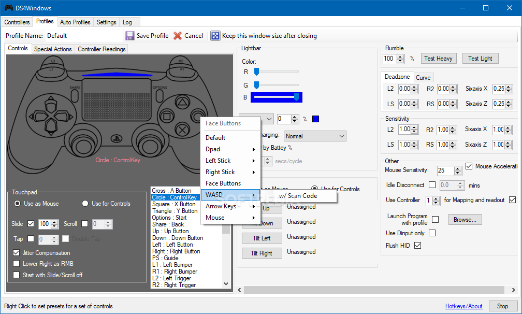The width and height of the screenshot is (522, 314).
Task: Expand the Left Stick submenu
Action: pos(230,161)
